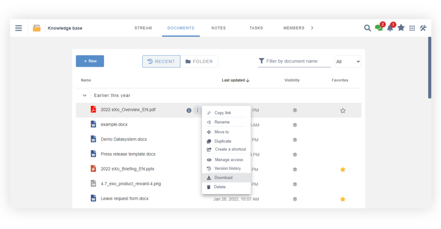Image resolution: width=441 pixels, height=229 pixels.
Task: Click the New button
Action: (x=90, y=61)
